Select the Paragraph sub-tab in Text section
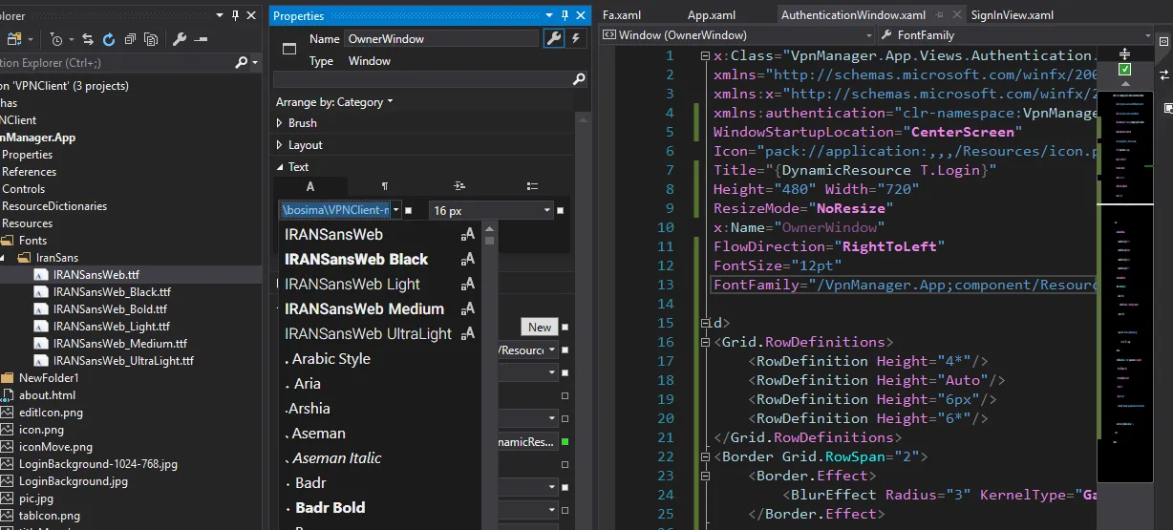This screenshot has width=1173, height=530. pyautogui.click(x=384, y=186)
